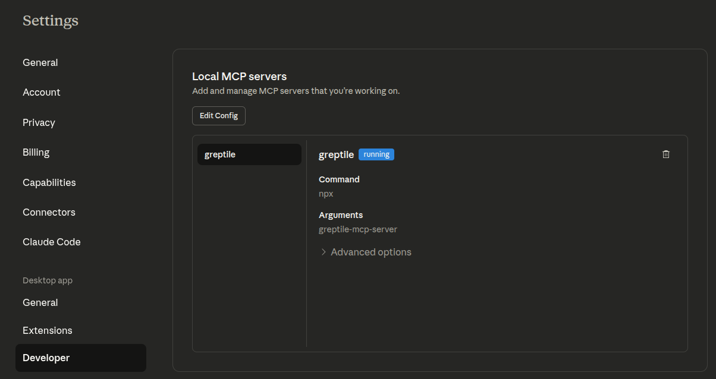The height and width of the screenshot is (379, 716).
Task: Navigate to Account settings
Action: pos(41,92)
